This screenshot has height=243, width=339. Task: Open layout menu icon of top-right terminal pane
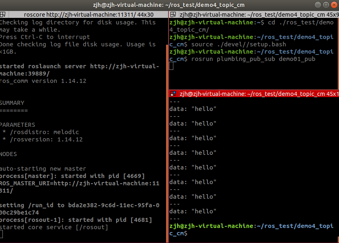point(173,15)
